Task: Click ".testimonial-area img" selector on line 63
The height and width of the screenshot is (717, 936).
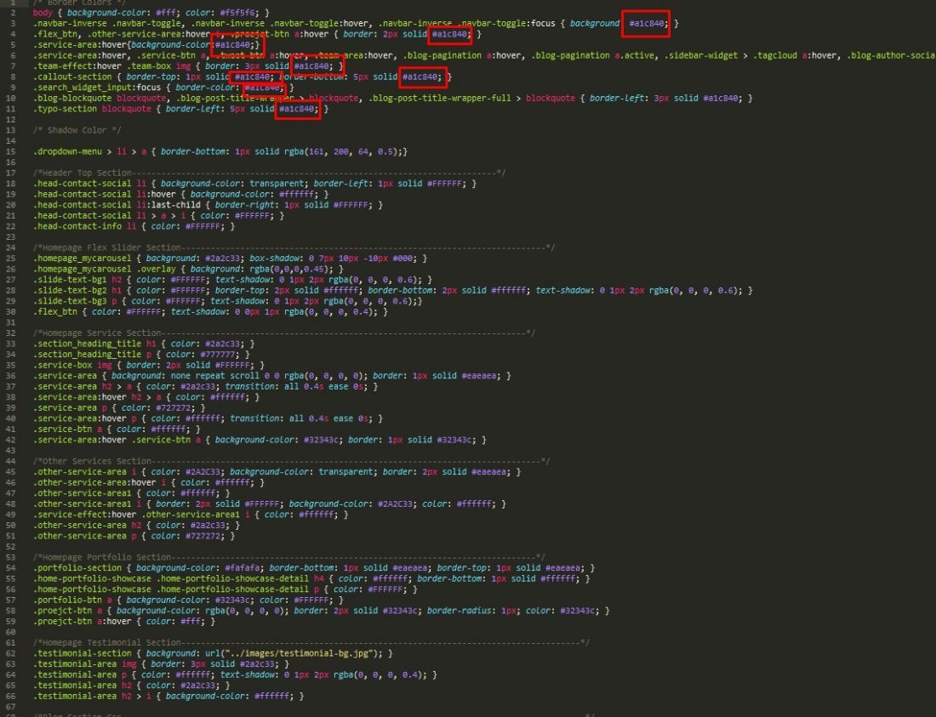Action: tap(84, 665)
